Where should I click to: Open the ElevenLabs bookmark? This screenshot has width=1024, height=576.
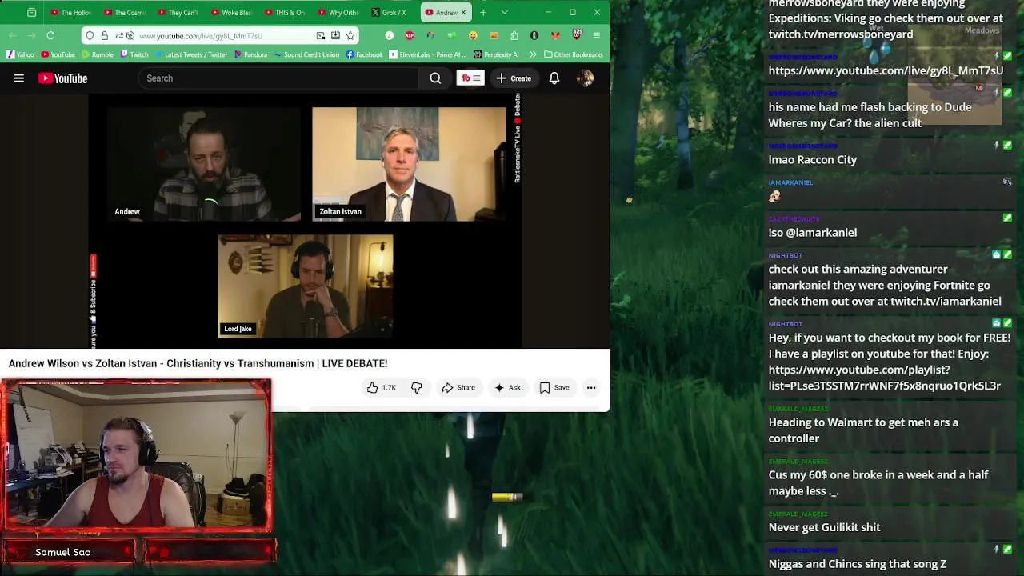[428, 54]
